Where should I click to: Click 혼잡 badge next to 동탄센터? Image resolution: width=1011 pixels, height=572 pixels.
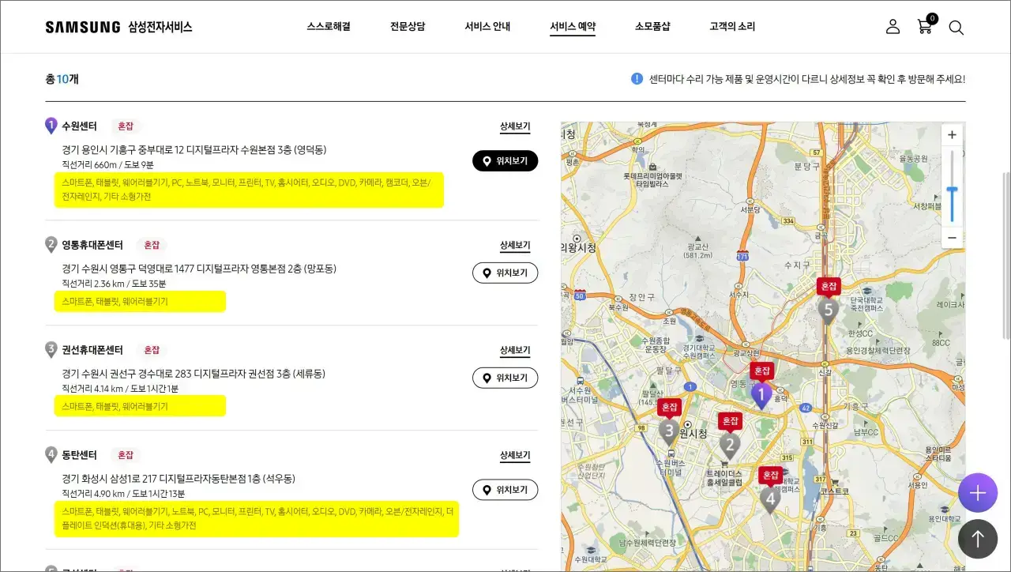(126, 455)
